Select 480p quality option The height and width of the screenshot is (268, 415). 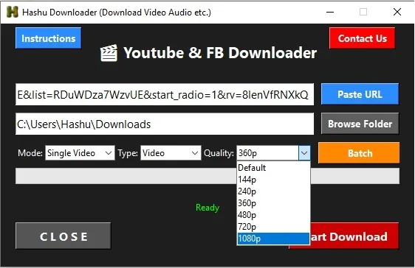(x=273, y=215)
